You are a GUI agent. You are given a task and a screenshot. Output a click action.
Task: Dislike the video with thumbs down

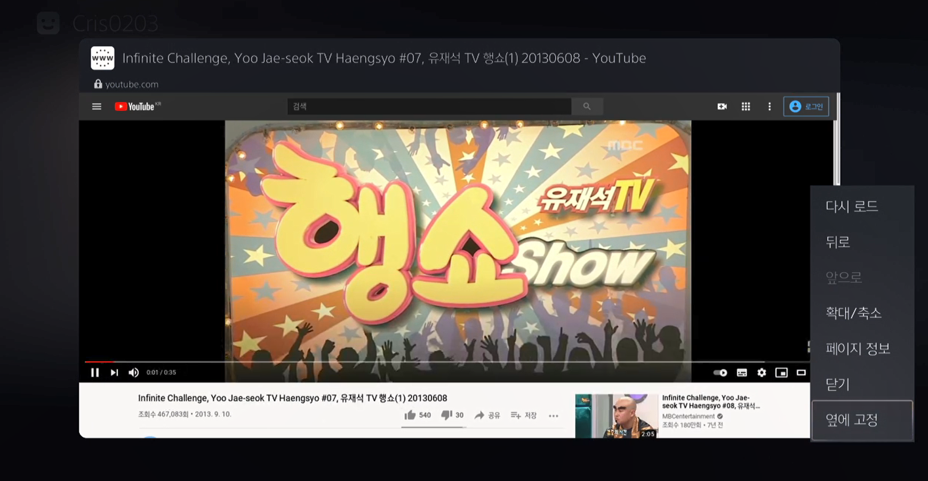tap(452, 415)
